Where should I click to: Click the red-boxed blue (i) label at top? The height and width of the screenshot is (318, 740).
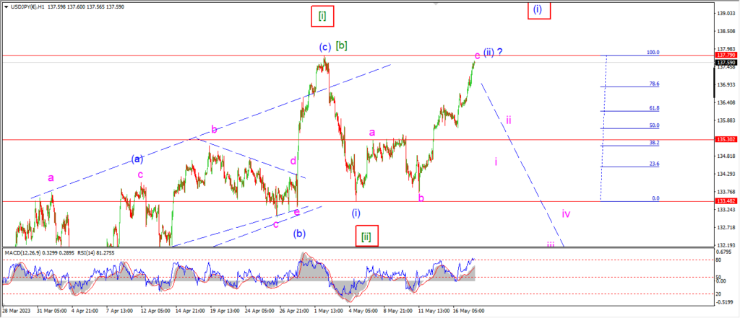point(538,9)
